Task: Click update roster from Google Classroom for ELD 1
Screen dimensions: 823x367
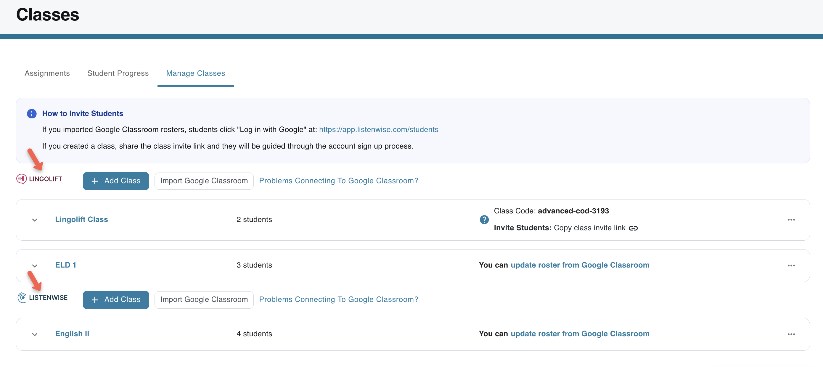Action: click(x=580, y=265)
